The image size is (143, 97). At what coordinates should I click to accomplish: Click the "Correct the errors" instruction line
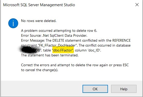(x=75, y=65)
